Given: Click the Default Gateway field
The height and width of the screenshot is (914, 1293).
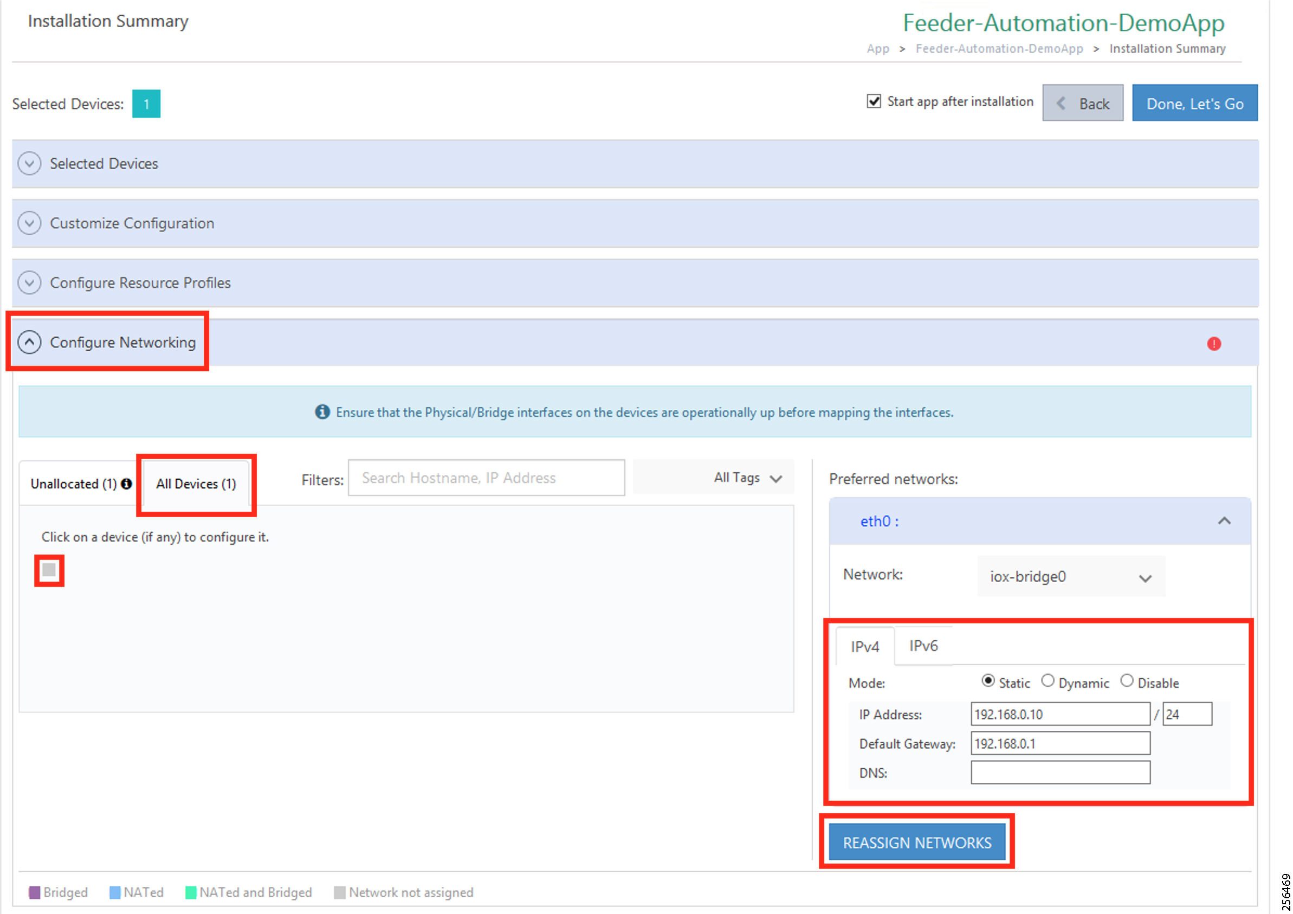Looking at the screenshot, I should [1060, 743].
